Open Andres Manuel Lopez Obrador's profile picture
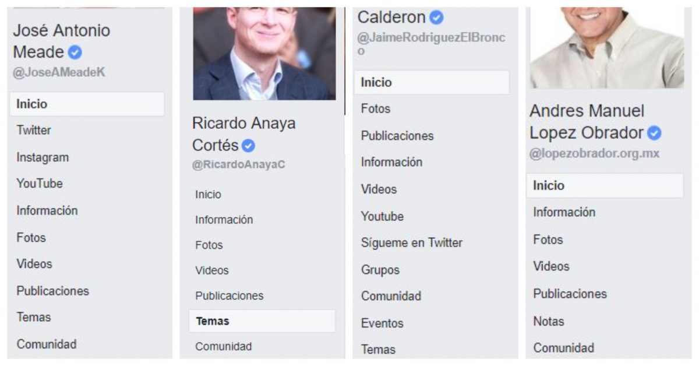The image size is (699, 366). [x=607, y=48]
